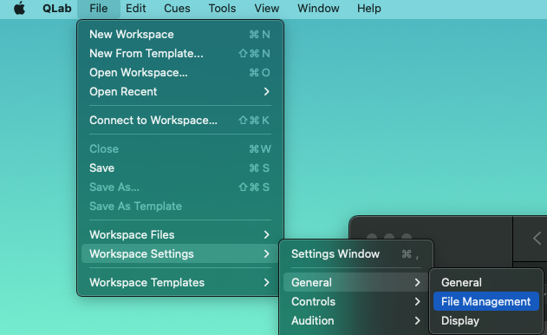Expand the Workspace Files submenu

pyautogui.click(x=180, y=234)
